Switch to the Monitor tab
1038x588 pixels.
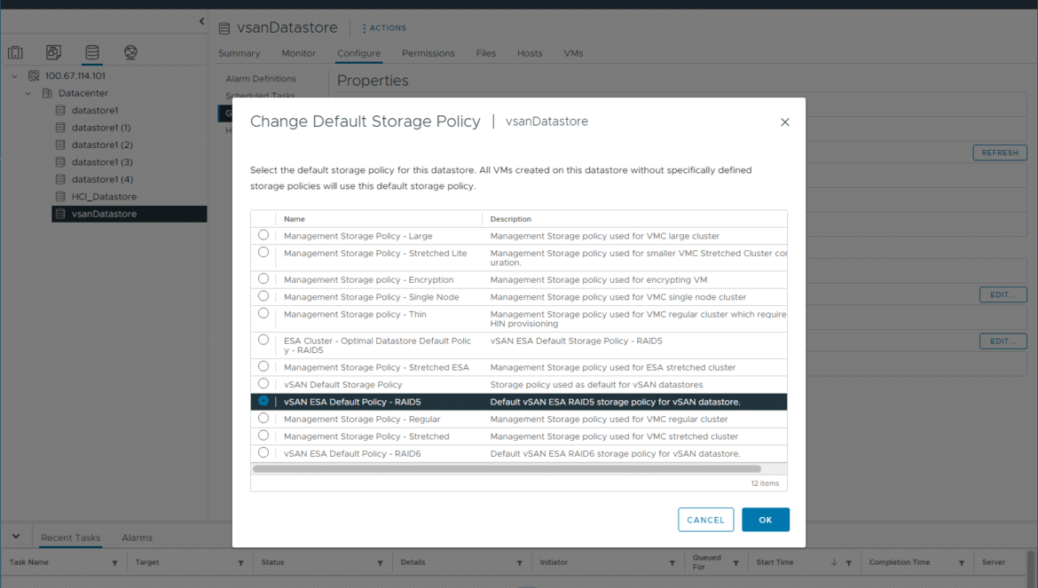tap(299, 53)
